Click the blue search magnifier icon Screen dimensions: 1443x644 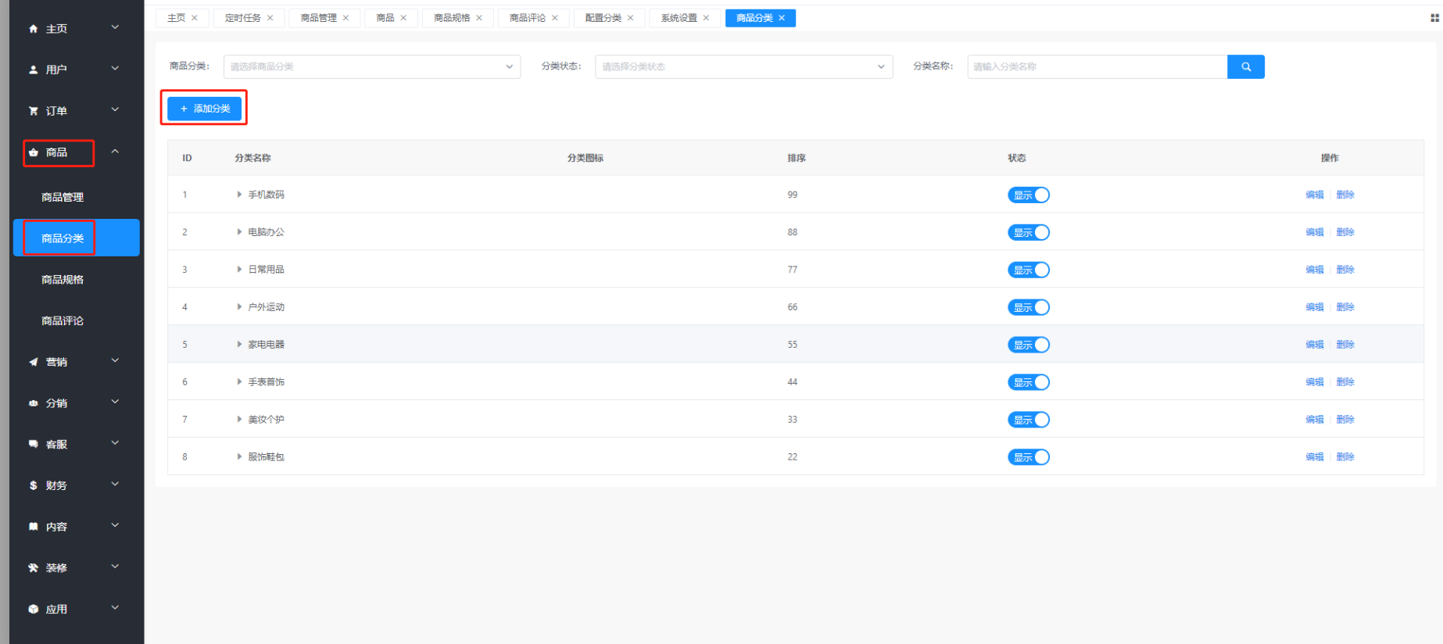(x=1245, y=67)
